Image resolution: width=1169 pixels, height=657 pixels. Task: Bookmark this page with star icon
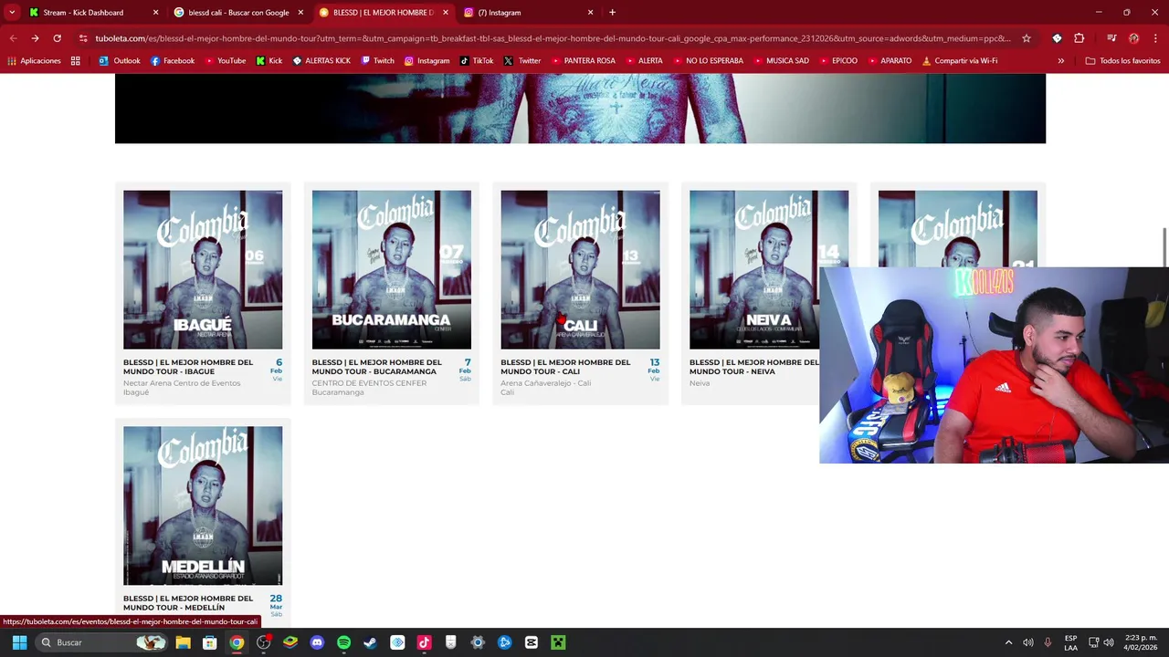click(x=1027, y=38)
